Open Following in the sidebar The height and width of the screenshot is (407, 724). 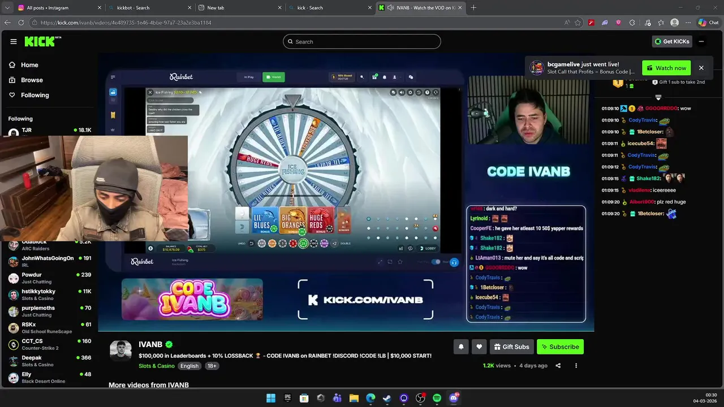35,95
